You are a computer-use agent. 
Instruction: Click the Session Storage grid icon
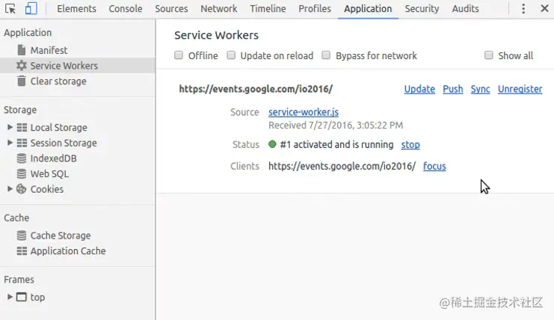[x=22, y=143]
